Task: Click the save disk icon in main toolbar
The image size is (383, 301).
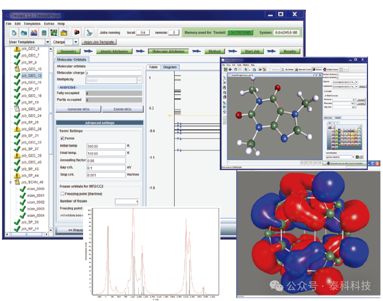Action: click(x=44, y=32)
